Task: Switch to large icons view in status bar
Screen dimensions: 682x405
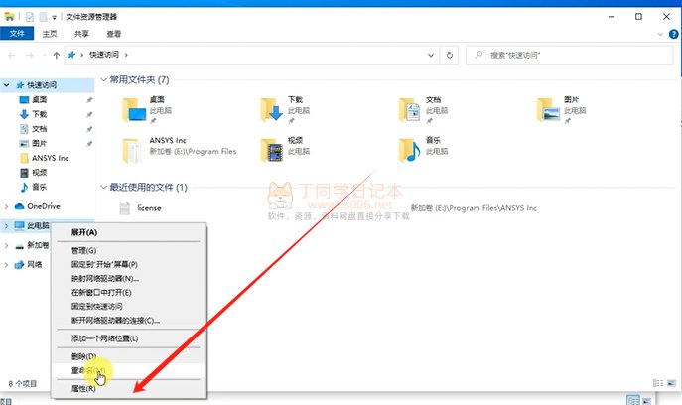Action: click(671, 383)
